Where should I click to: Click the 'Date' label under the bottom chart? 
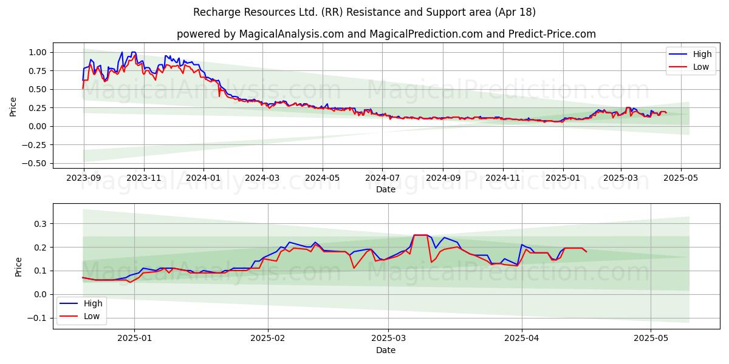click(x=386, y=350)
